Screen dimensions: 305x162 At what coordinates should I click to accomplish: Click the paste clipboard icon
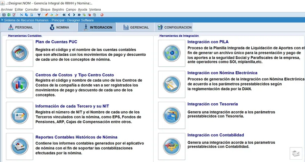pos(32,15)
